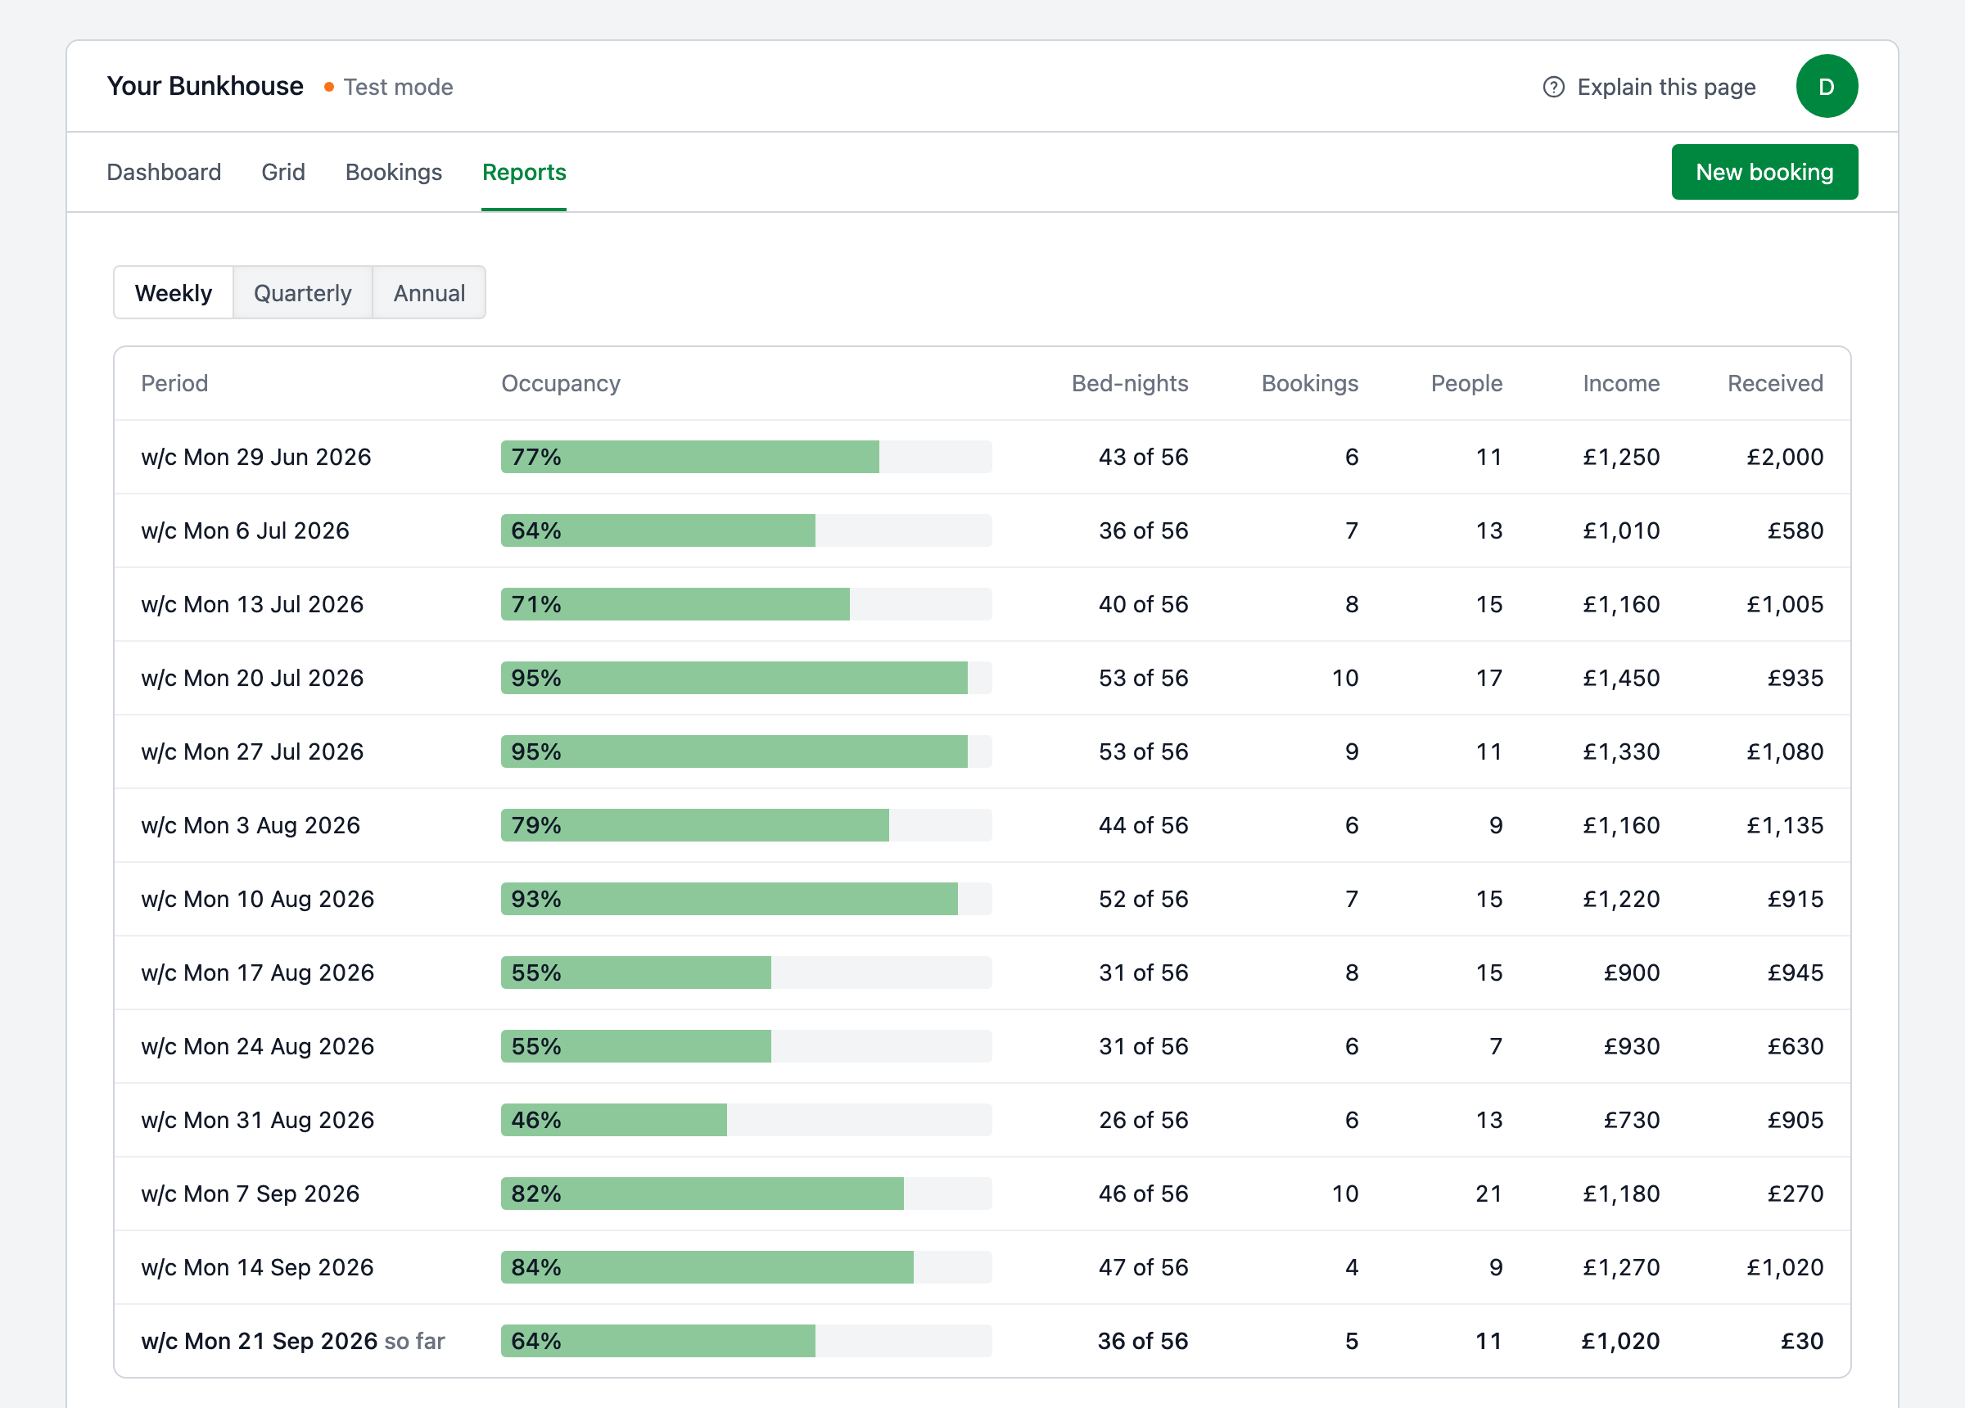Click the Your Bunkhouse title
Image resolution: width=1965 pixels, height=1408 pixels.
206,87
